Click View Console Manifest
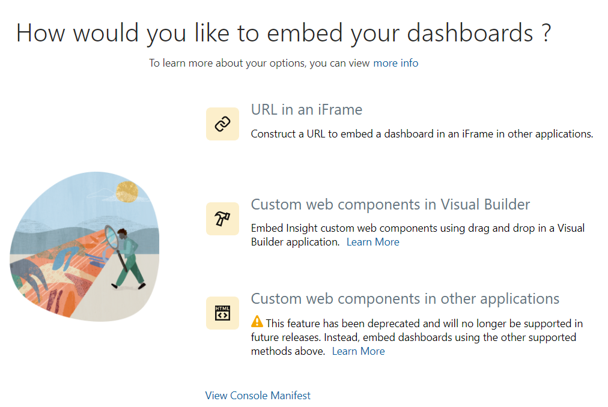 point(257,396)
